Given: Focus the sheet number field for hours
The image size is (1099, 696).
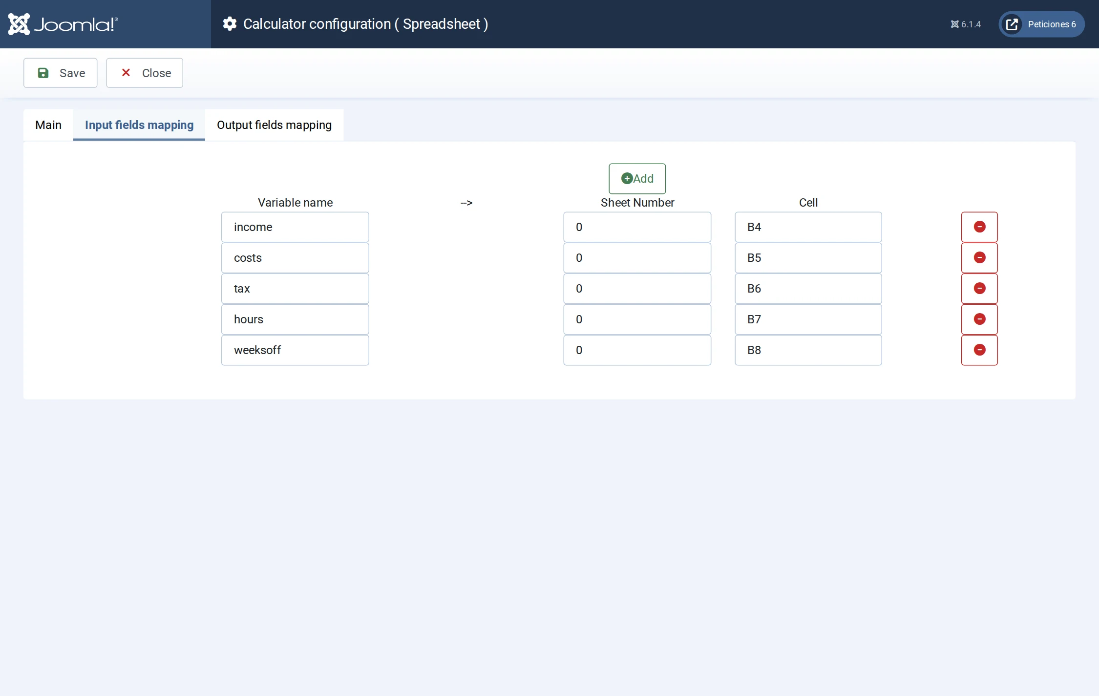Looking at the screenshot, I should pos(637,319).
